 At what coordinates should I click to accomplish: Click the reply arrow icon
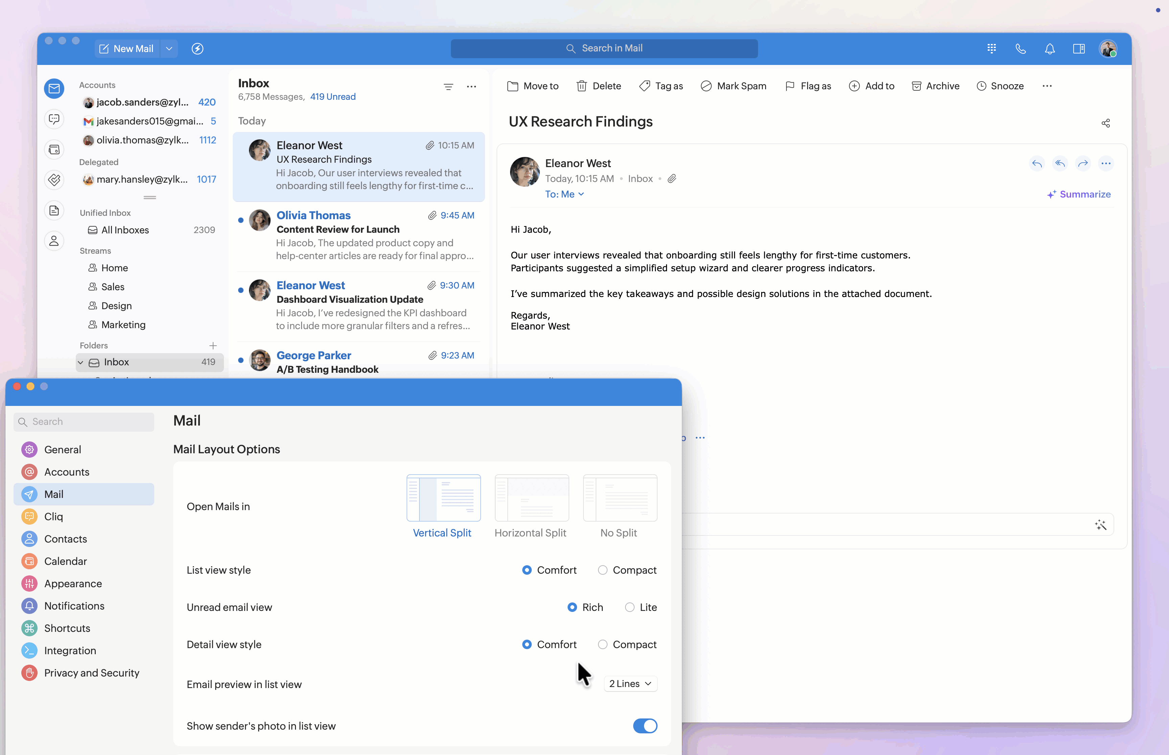click(1037, 164)
